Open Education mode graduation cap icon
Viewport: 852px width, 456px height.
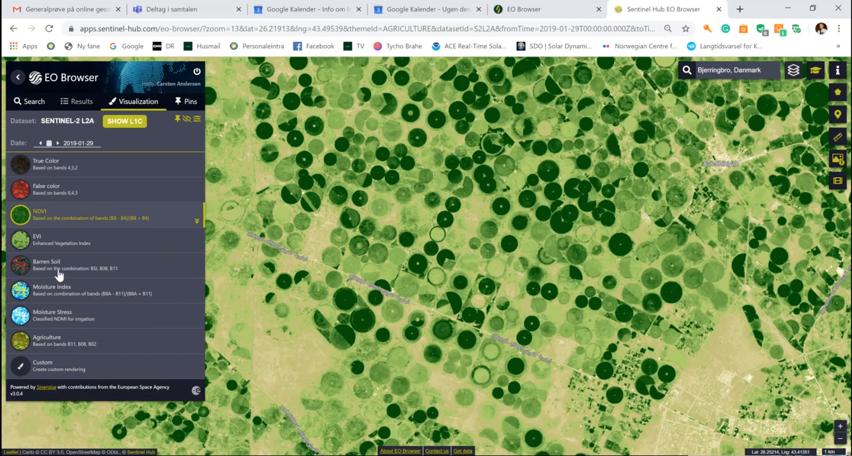(x=815, y=70)
